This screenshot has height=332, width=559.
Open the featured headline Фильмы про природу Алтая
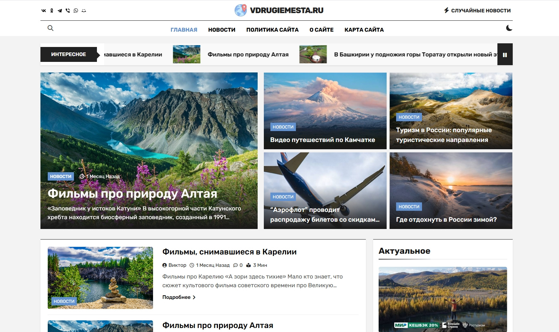132,194
